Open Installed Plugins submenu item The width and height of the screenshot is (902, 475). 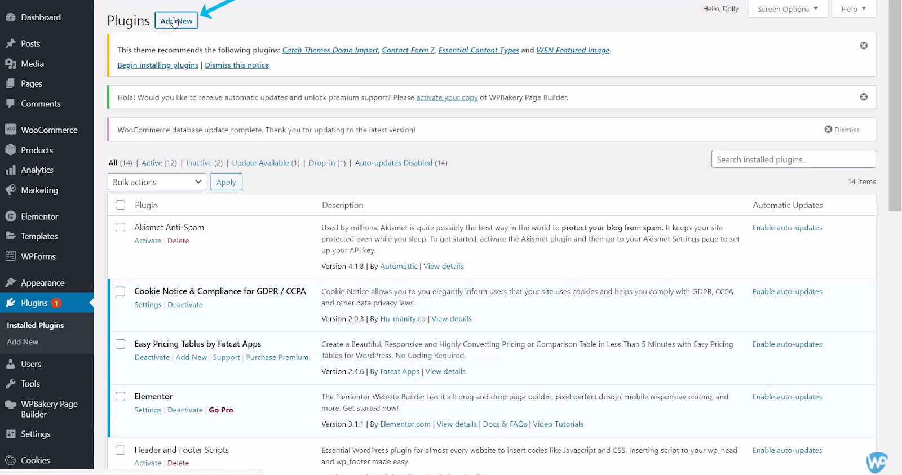(35, 326)
